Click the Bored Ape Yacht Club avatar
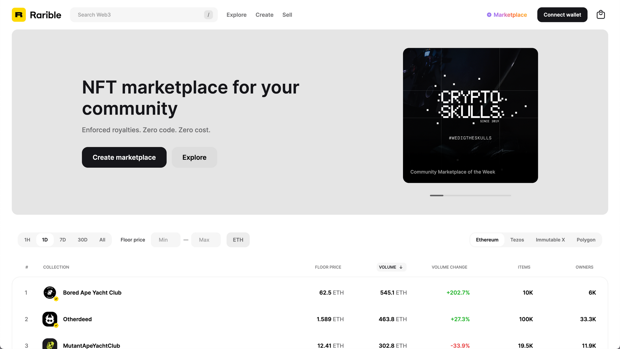 50,293
